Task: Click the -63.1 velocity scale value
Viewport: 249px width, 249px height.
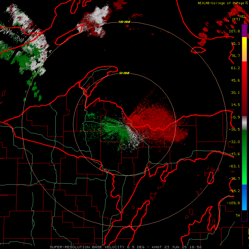Action: 235,166
